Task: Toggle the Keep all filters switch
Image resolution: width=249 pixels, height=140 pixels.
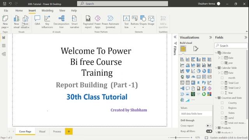Action: [x=209, y=131]
